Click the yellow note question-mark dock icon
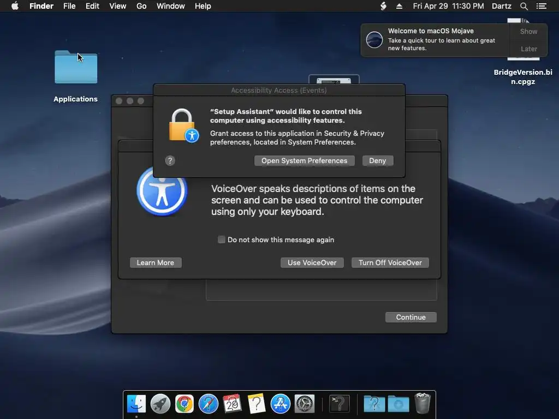 click(x=257, y=404)
